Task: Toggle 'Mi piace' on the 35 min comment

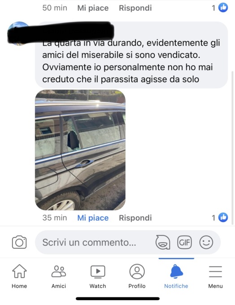Action: click(93, 218)
